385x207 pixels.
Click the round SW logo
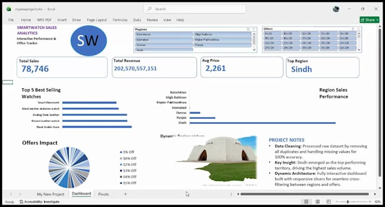[x=89, y=41]
